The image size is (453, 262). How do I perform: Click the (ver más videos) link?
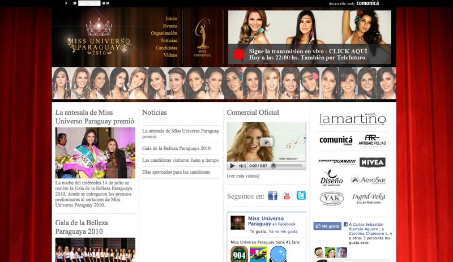pos(243,175)
